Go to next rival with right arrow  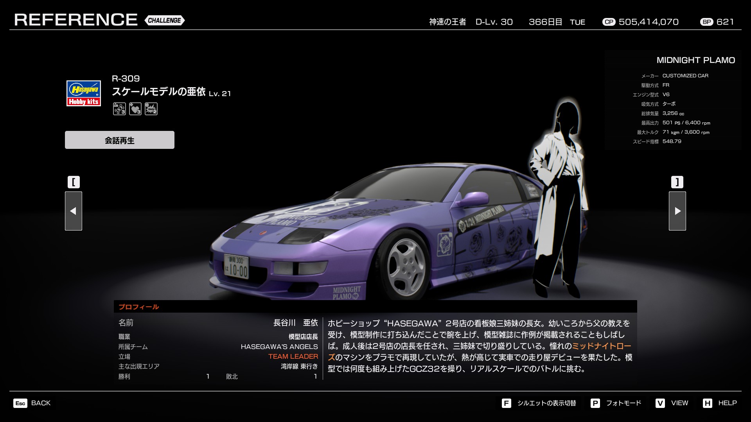[677, 211]
